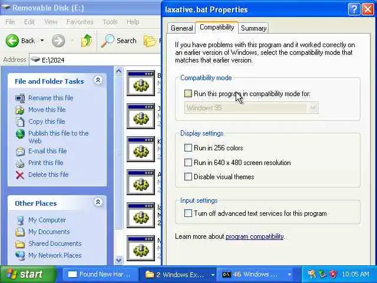Select the last batch file icon starting with N
Screen dimensions: 377x283
(x=141, y=248)
